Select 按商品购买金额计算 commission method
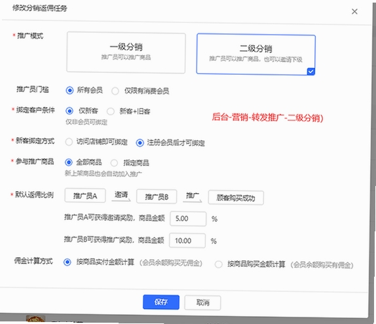Viewport: 376px width, 324px height. coord(218,264)
